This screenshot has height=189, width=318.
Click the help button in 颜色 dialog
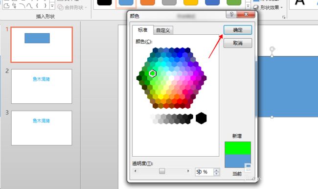coord(231,14)
